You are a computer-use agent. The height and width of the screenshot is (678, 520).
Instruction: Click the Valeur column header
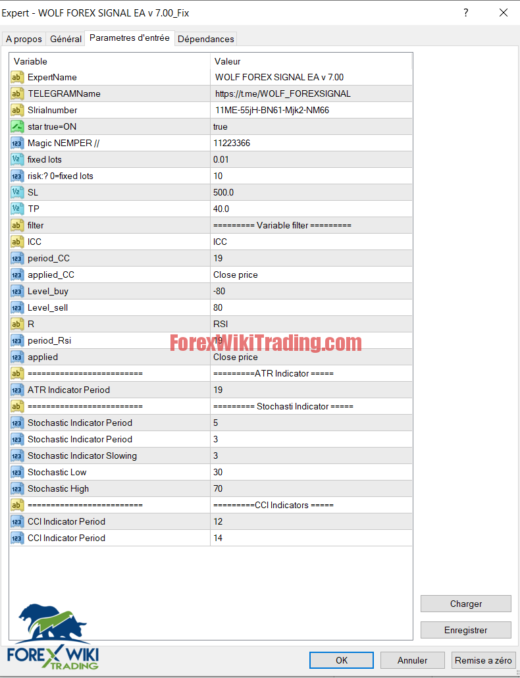tap(311, 61)
